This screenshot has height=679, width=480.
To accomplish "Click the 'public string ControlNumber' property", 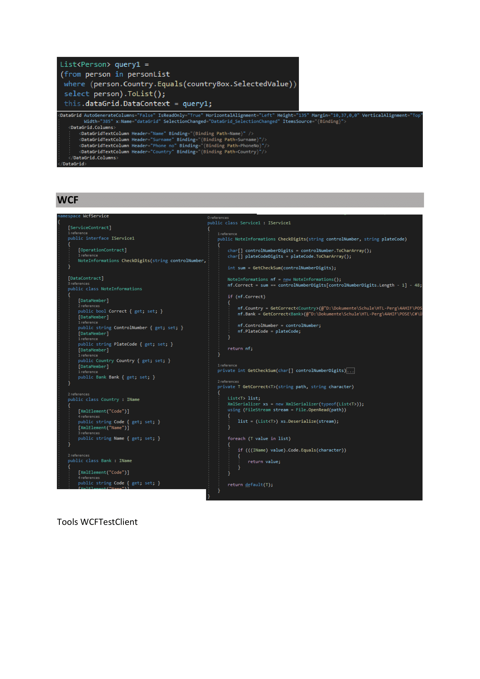I will [x=131, y=328].
